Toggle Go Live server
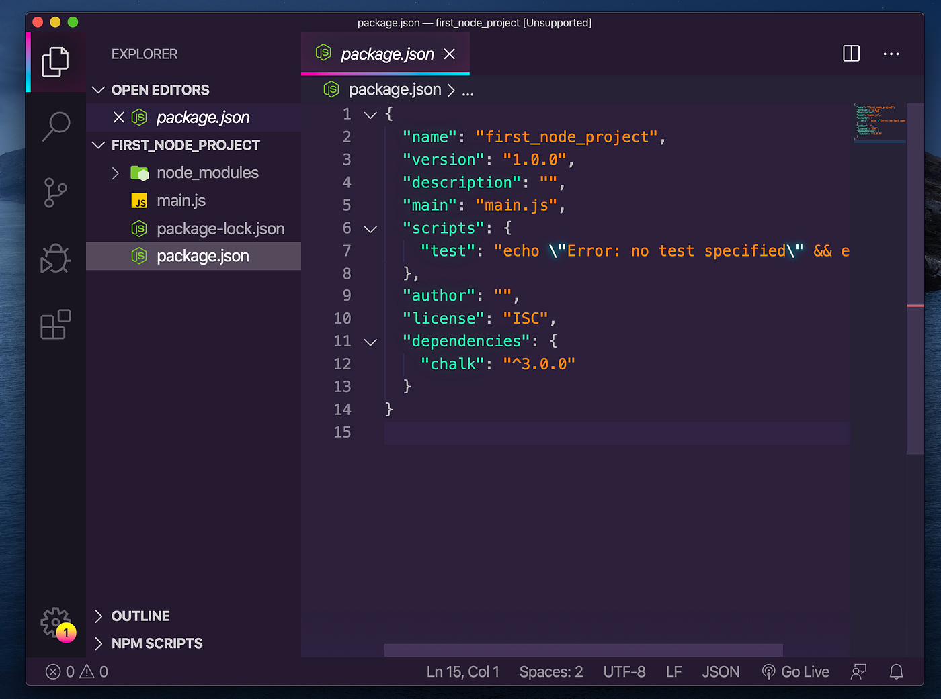 [796, 671]
